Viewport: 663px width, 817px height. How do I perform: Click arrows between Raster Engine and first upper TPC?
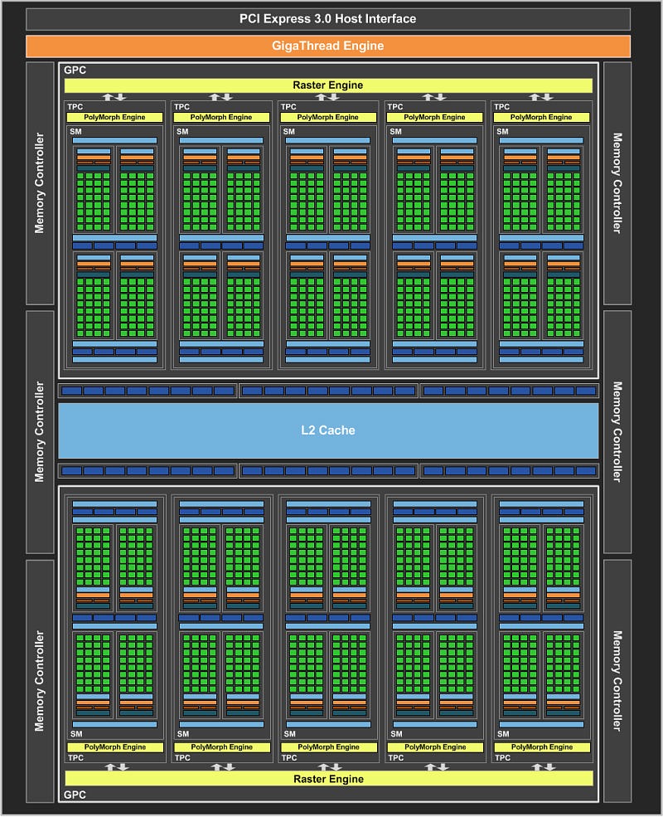[x=114, y=97]
